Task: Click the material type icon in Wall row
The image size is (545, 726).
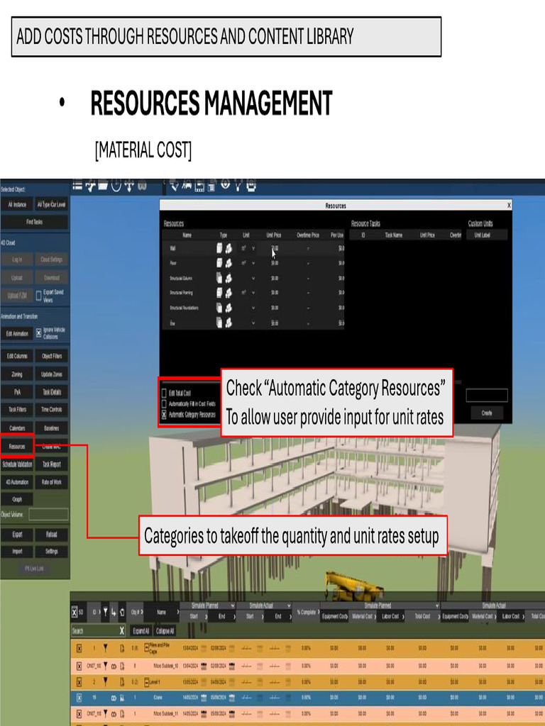Action: (220, 249)
